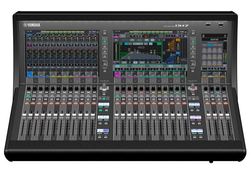Tap the home icon on the utility screen
251x170 pixels.
(225, 36)
